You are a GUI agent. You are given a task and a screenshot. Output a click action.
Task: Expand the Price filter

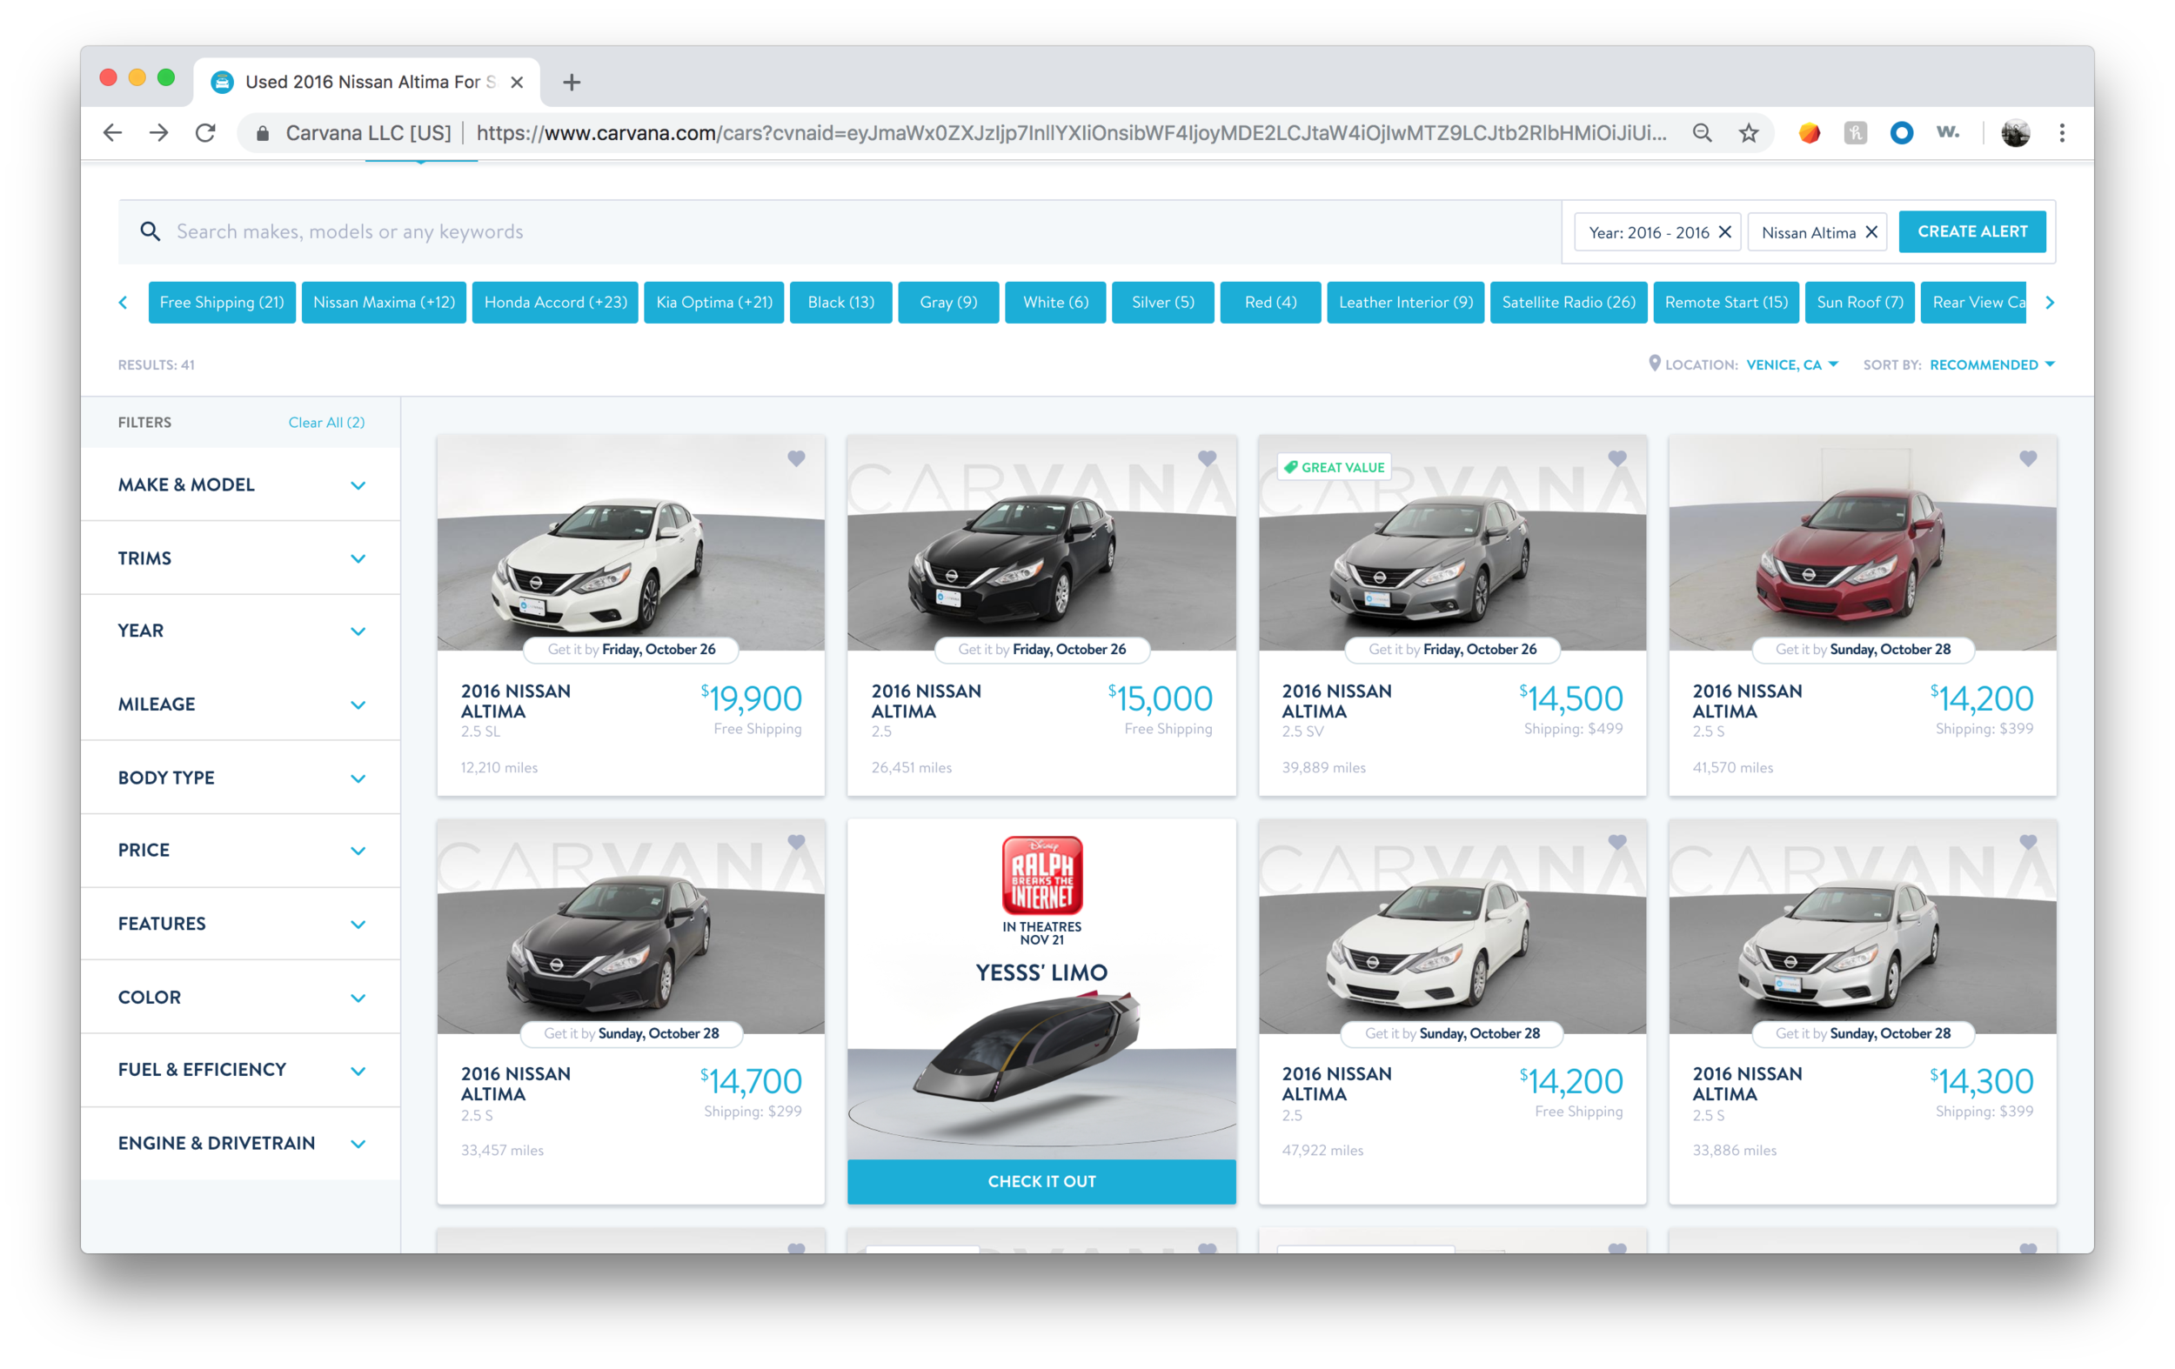point(240,851)
